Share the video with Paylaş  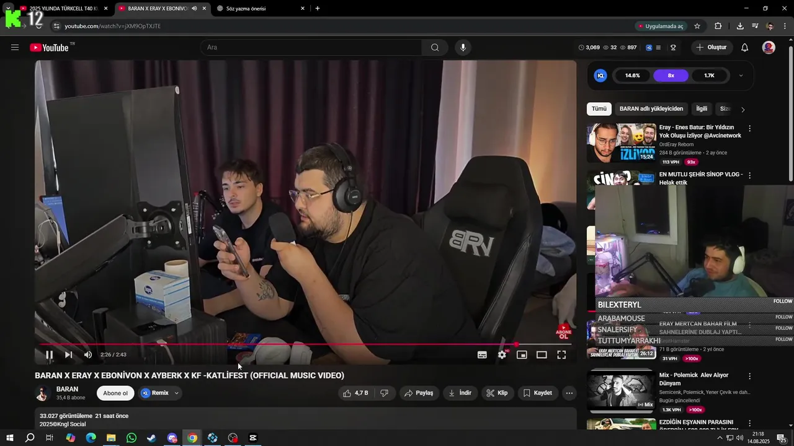419,393
